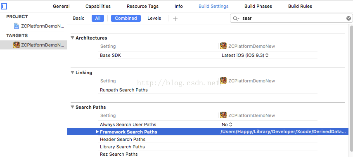
Task: Collapse the Linking section triangle
Action: click(72, 73)
